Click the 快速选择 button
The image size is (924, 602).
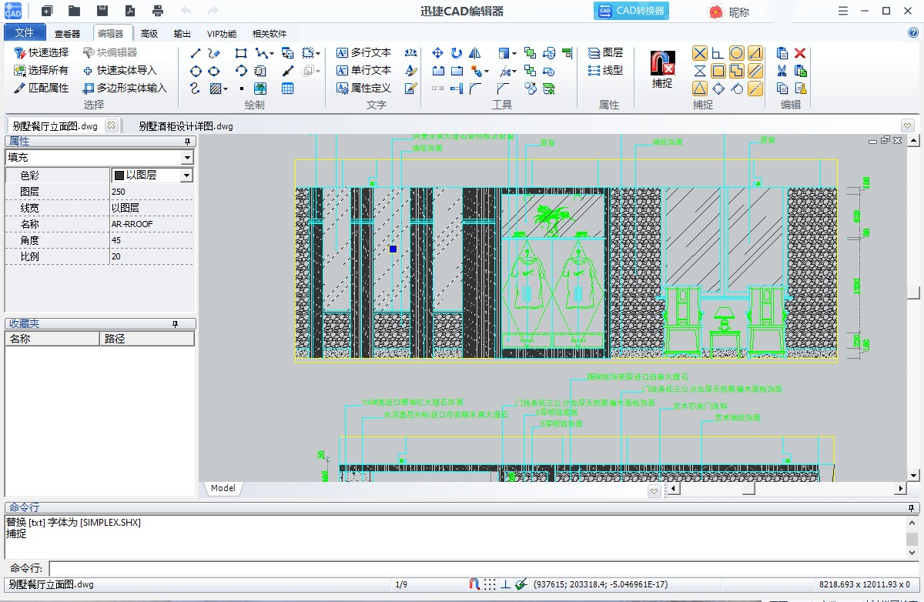pos(42,53)
